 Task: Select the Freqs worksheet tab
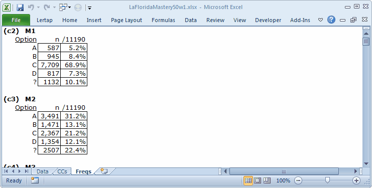[83, 171]
